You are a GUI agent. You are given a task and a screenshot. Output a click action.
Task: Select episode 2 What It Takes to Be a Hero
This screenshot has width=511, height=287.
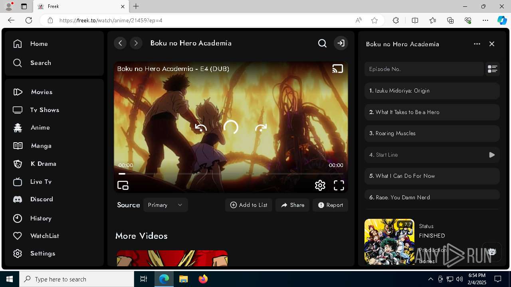point(432,112)
